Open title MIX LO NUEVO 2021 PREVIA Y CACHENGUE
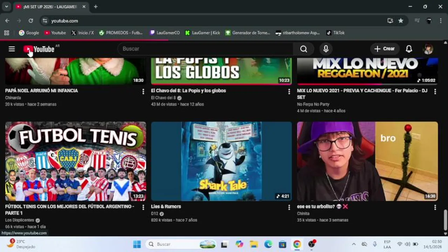448x252 pixels. 362,94
